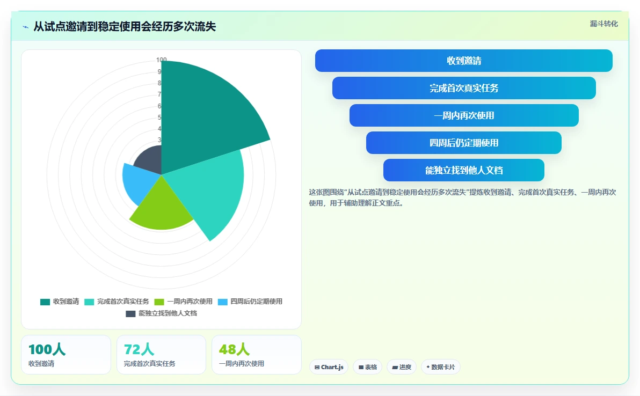Click the 收到邀请 legend label
The width and height of the screenshot is (640, 396).
pos(66,302)
